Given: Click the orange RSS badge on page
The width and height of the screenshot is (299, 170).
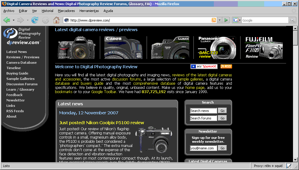Looking at the screenshot, I should click(226, 66).
